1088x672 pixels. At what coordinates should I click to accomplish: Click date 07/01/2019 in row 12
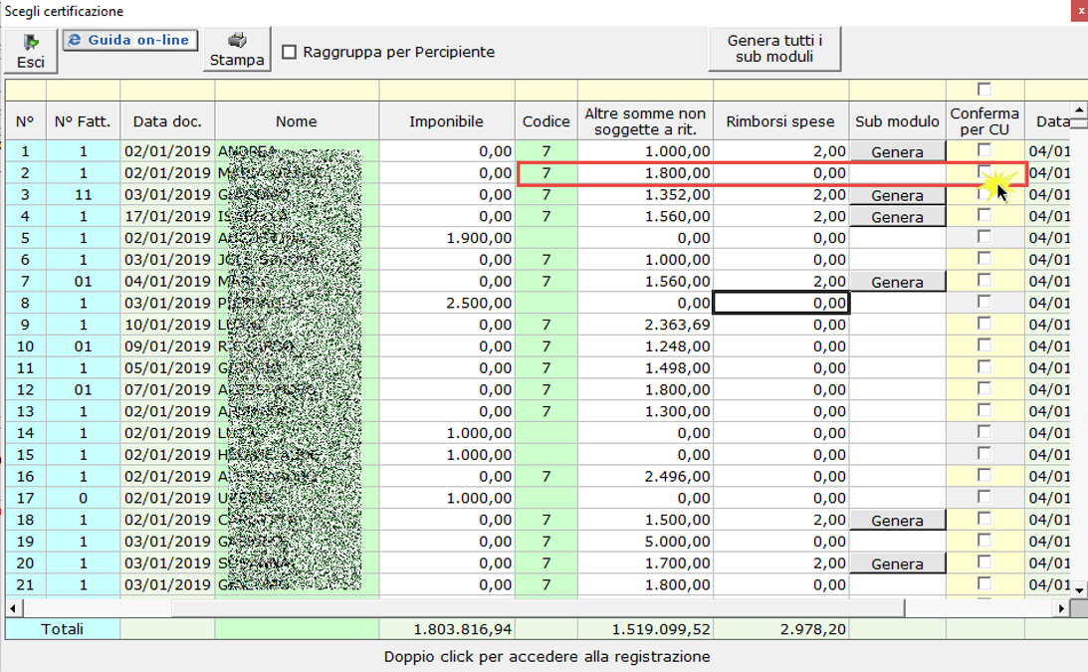(167, 389)
